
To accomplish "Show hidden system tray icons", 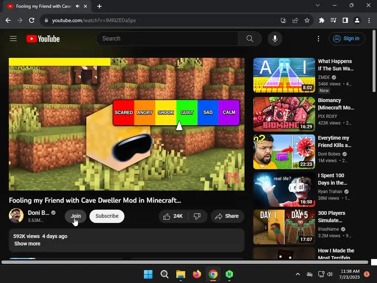I will (297, 274).
